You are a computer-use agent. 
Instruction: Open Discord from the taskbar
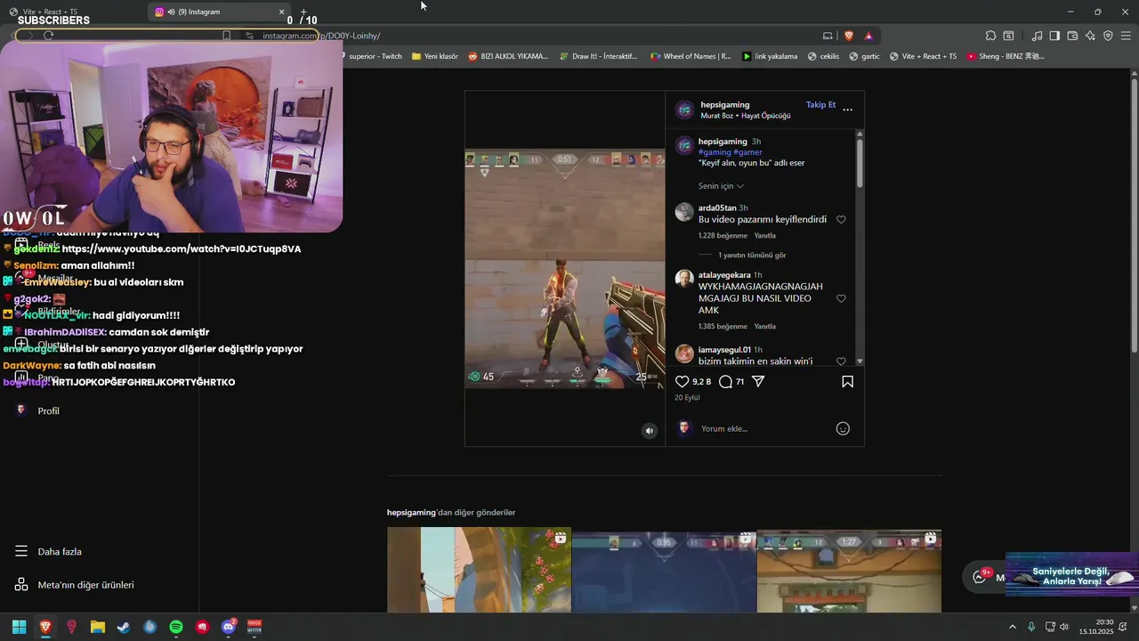click(x=229, y=627)
